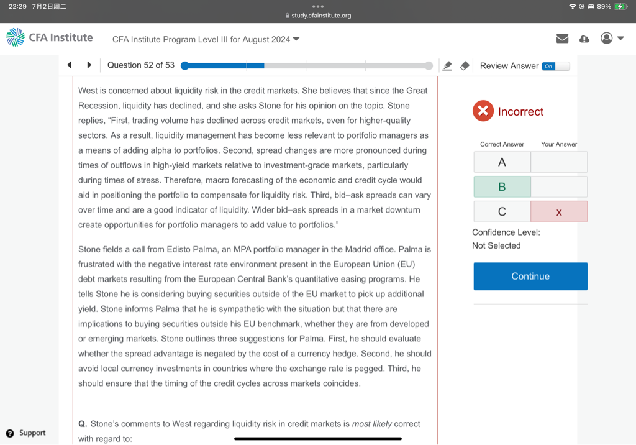Screen dimensions: 636x445
Task: Select correct answer box A
Action: point(502,162)
